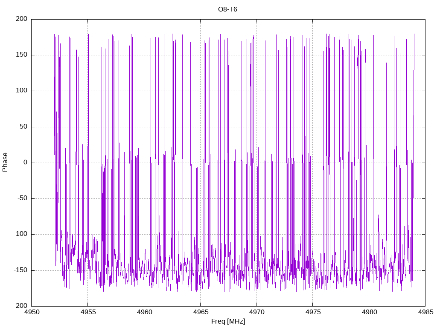The image size is (437, 327).
Task: Click the Phase y-axis label
Action: pyautogui.click(x=5, y=162)
